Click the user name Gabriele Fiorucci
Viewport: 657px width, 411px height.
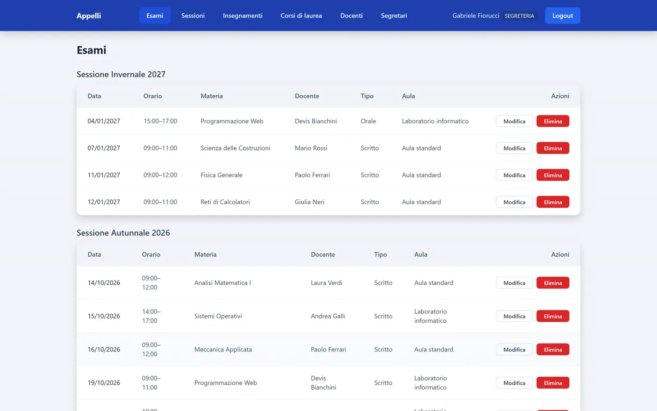[x=476, y=15]
